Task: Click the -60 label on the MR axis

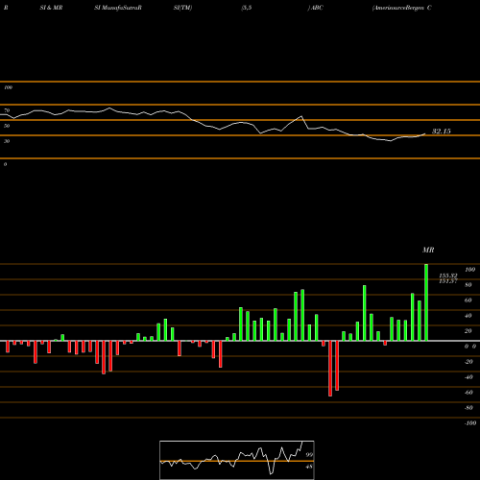Action: click(x=468, y=393)
